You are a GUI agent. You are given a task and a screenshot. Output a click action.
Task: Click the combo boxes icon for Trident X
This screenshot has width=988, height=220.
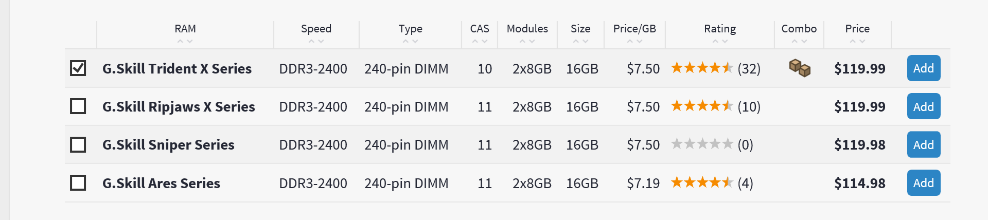coord(800,68)
